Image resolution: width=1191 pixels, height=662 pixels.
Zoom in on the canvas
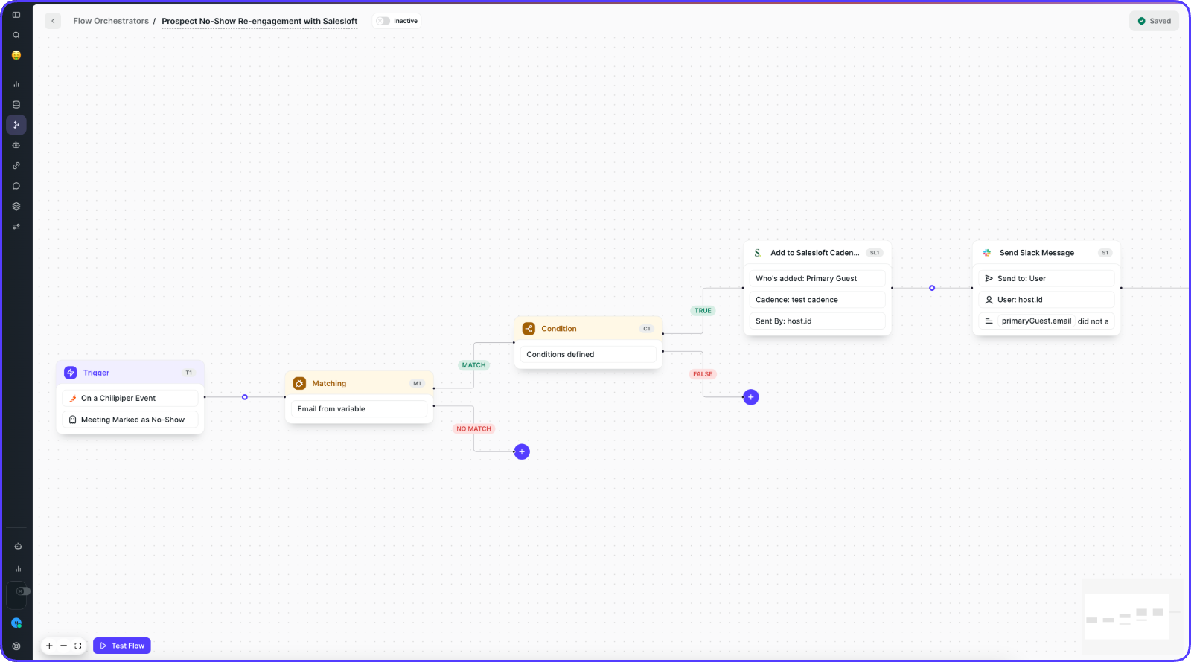pyautogui.click(x=49, y=646)
